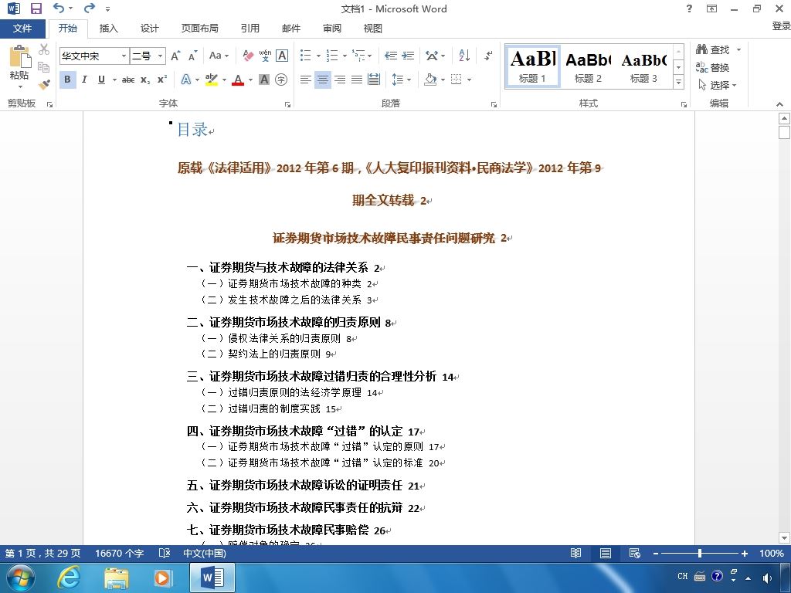Open Windows Start menu
The image size is (791, 593).
(x=20, y=578)
